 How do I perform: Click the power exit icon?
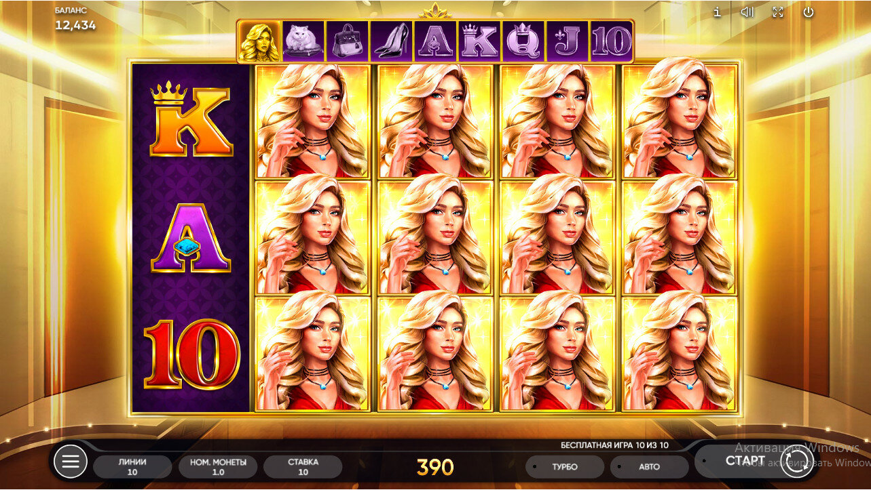[x=809, y=12]
